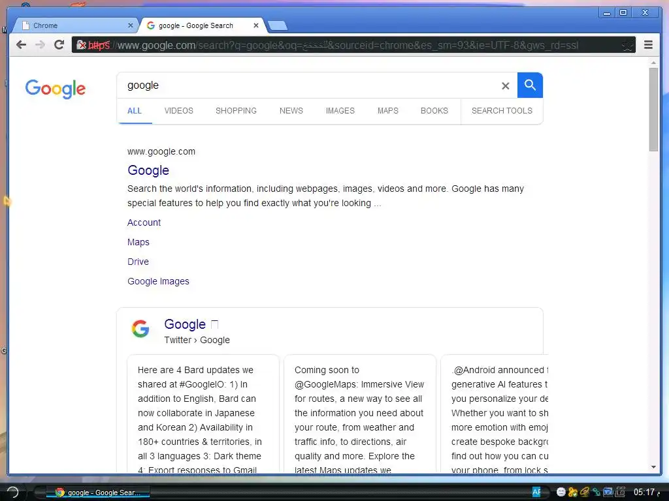The width and height of the screenshot is (669, 501).
Task: Click the yellow oval tray icon
Action: 585,492
